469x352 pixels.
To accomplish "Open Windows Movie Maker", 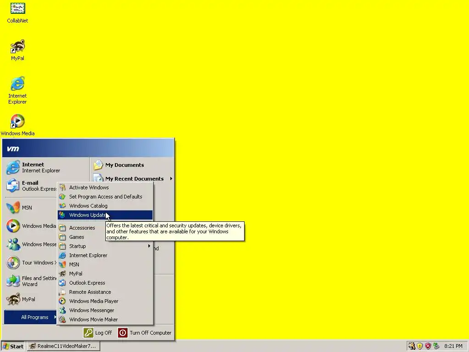I will (105, 319).
